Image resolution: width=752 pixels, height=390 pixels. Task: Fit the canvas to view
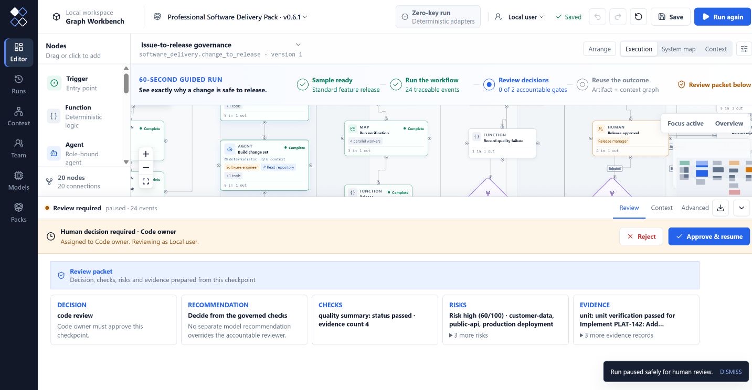click(x=146, y=181)
